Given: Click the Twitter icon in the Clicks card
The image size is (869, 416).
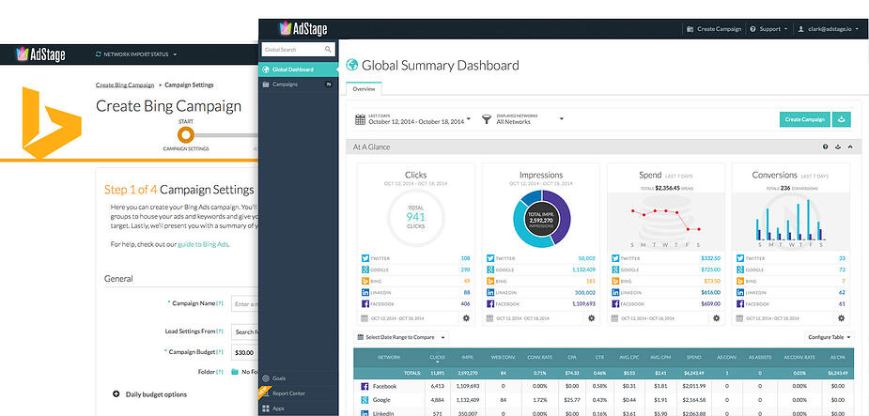Looking at the screenshot, I should point(365,258).
